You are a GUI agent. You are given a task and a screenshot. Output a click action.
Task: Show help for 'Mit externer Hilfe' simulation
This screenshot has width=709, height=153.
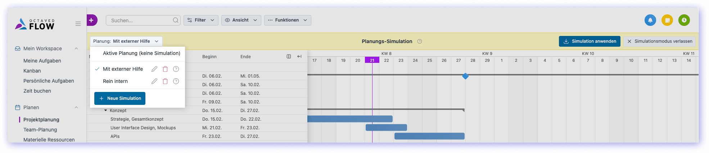pos(176,69)
